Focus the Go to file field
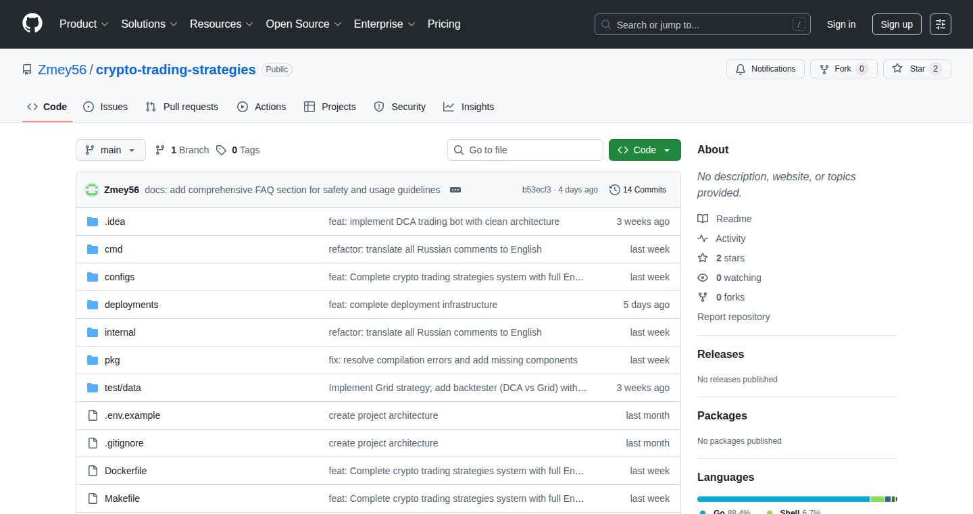 (525, 150)
